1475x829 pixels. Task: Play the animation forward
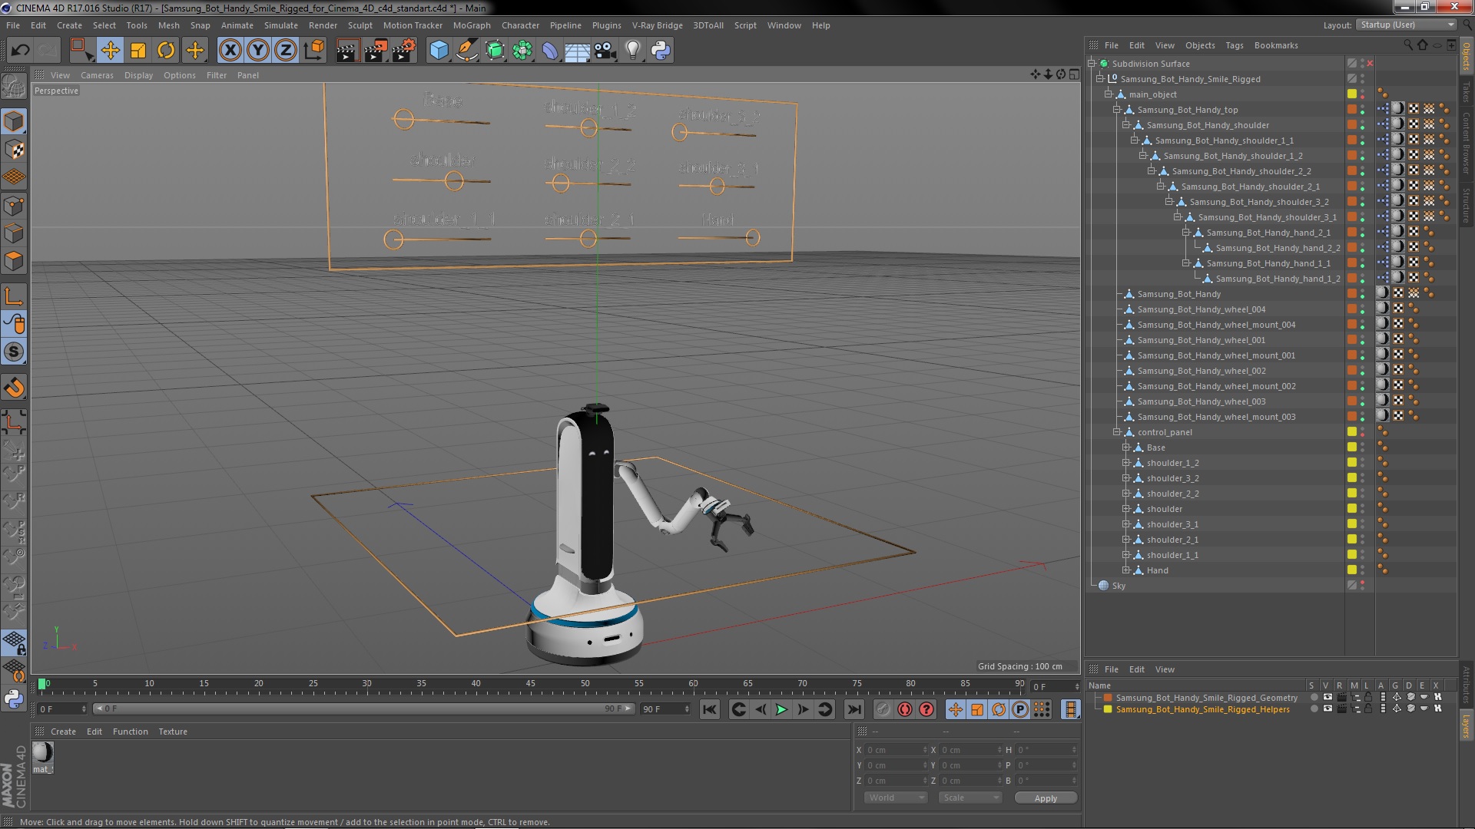pyautogui.click(x=781, y=709)
